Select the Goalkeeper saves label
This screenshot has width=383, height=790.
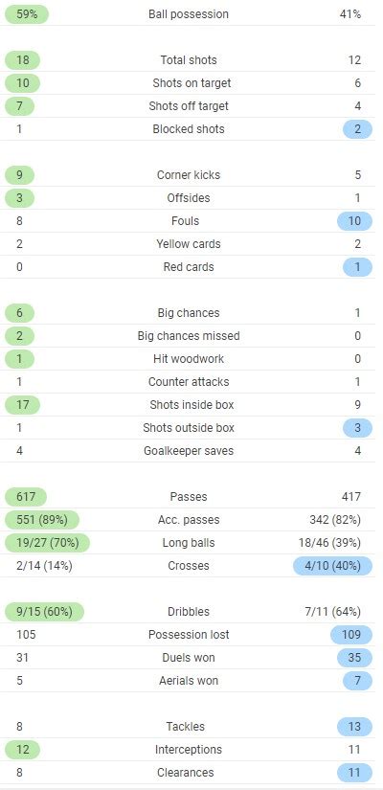[189, 450]
